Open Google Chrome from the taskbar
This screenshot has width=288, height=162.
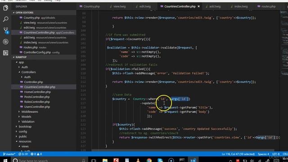click(x=149, y=160)
